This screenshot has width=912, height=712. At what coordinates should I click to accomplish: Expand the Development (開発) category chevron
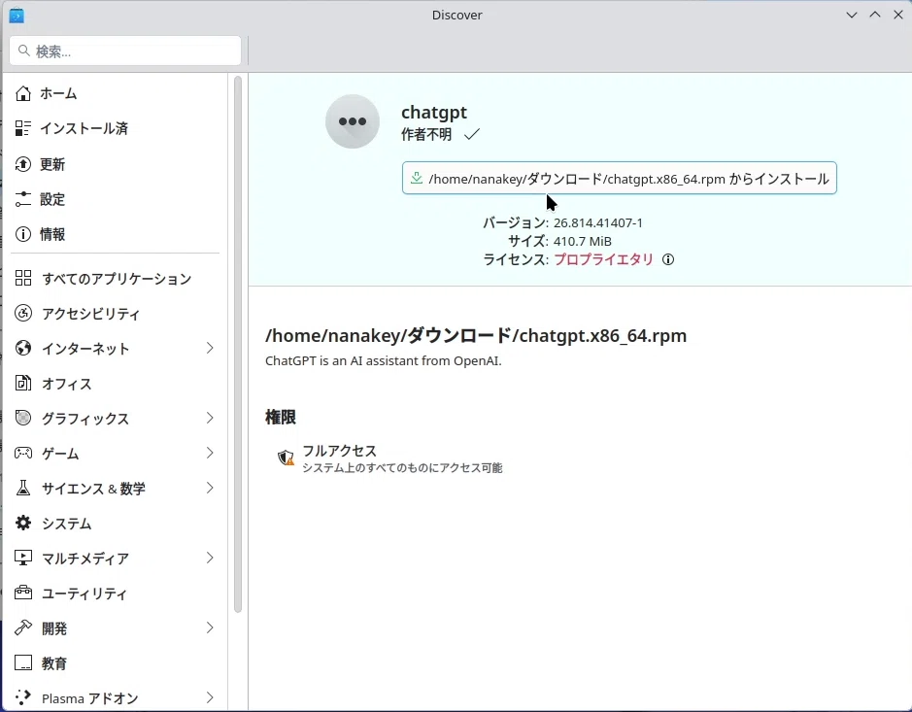click(210, 627)
